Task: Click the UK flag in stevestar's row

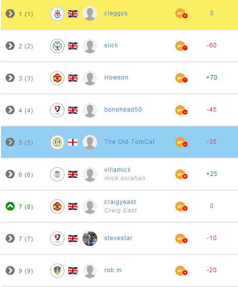Action: point(73,239)
